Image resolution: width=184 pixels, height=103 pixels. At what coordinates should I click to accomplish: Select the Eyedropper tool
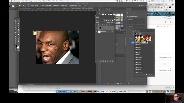16,28
